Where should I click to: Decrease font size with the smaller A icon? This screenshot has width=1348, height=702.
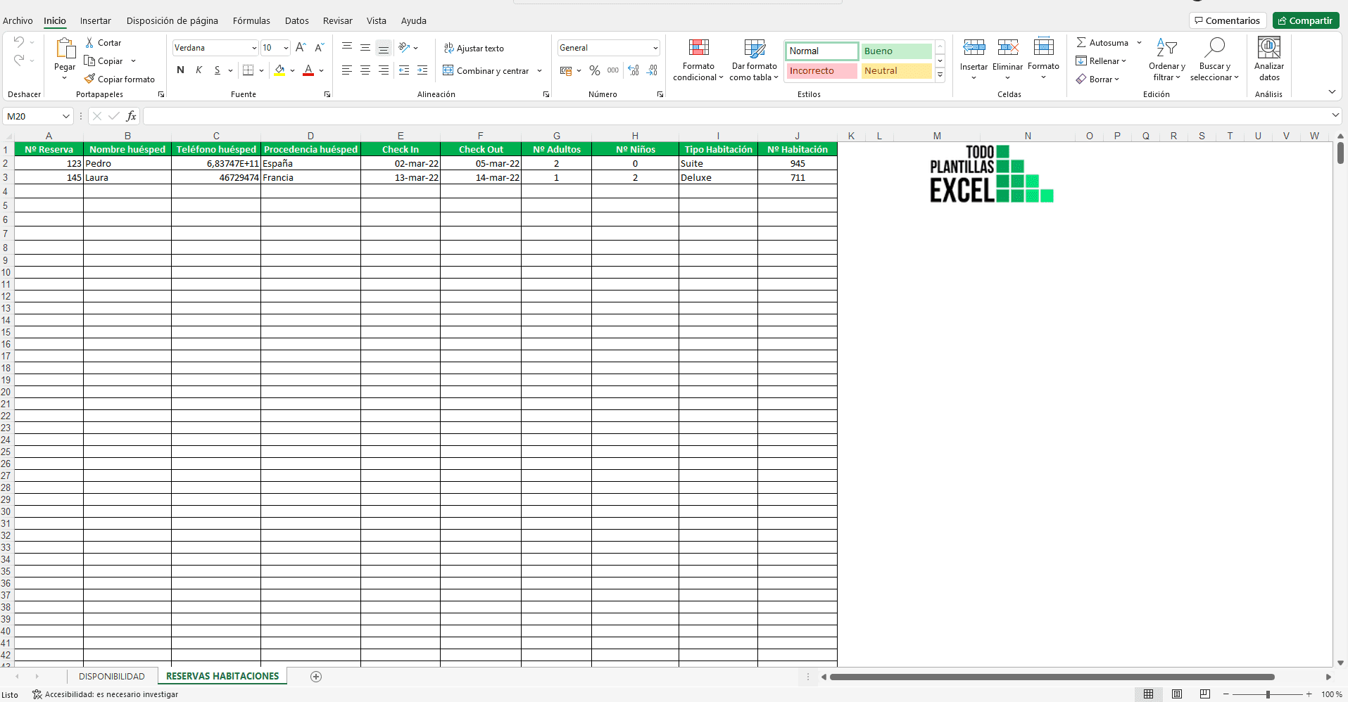tap(319, 48)
